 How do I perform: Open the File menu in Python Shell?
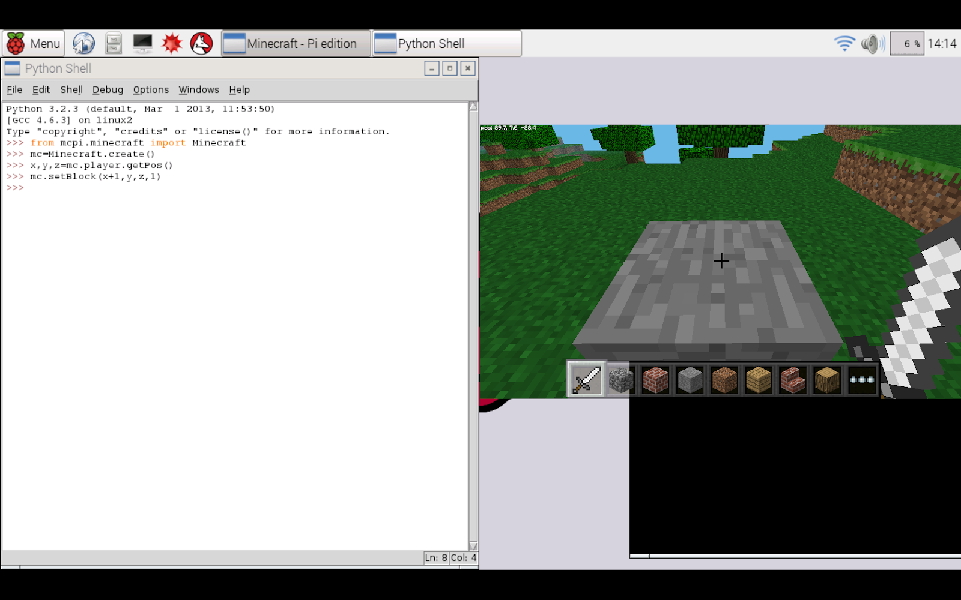tap(14, 90)
